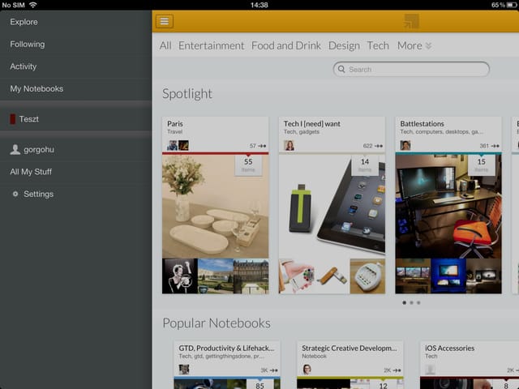Click the blue-lit monitor thumbnail in Battlestations
Viewport: 519px width, 389px height.
point(448,276)
